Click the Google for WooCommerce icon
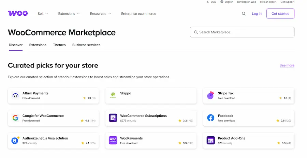The width and height of the screenshot is (307, 158). [15, 118]
